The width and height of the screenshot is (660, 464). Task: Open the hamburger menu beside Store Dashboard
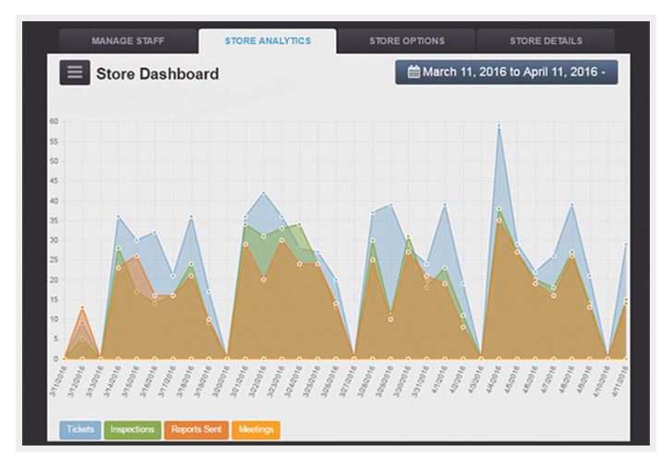(x=75, y=72)
